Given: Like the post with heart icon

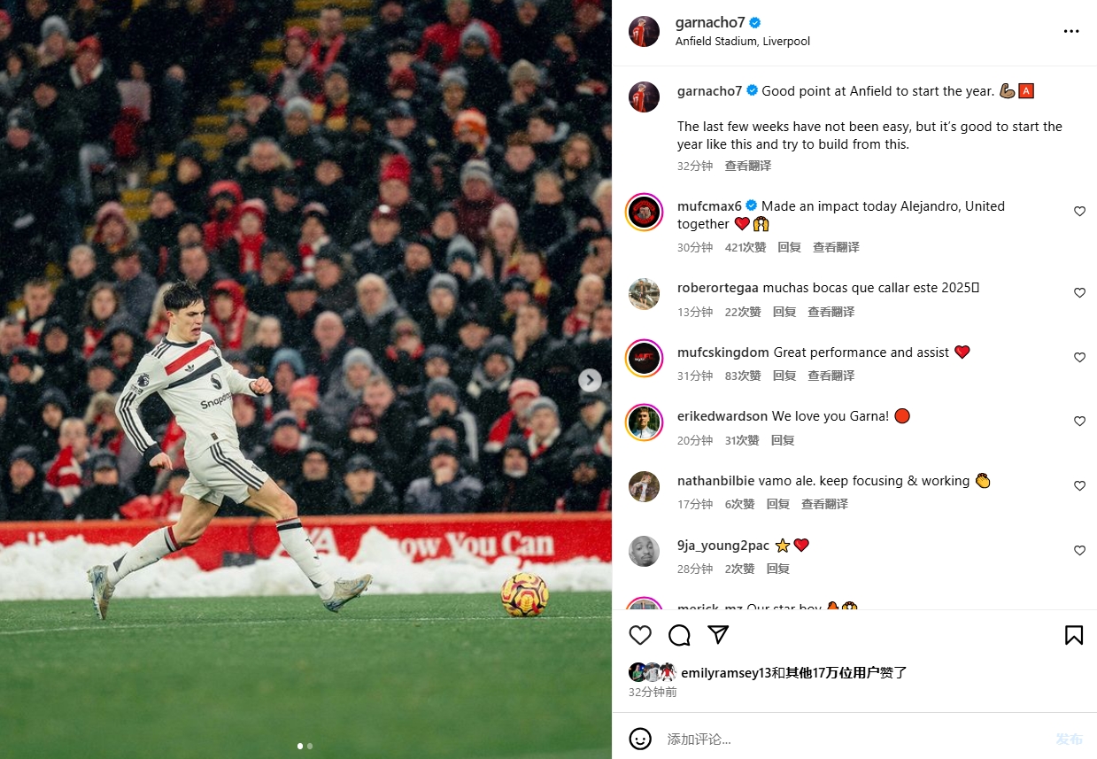Looking at the screenshot, I should 640,635.
